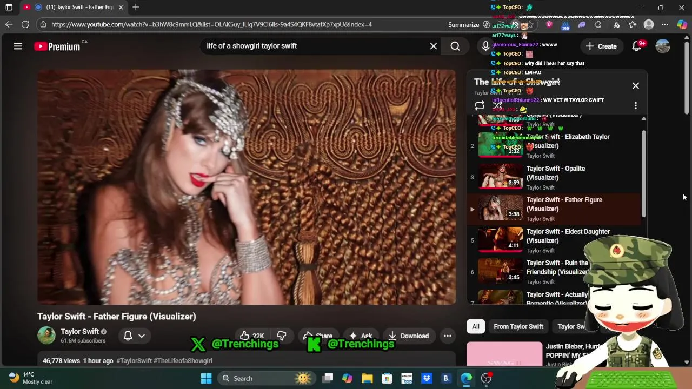
Task: Go back with the browser back arrow
Action: tap(9, 24)
